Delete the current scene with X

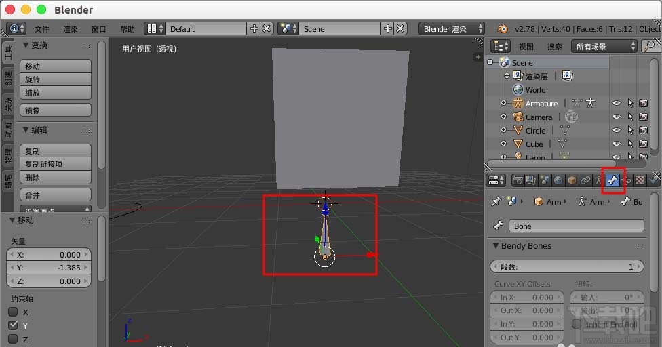tap(400, 28)
